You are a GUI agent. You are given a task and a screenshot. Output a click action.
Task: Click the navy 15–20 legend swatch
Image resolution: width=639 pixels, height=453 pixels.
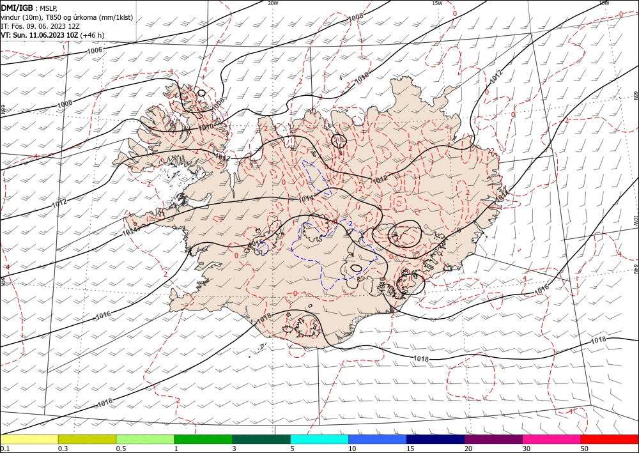click(436, 440)
